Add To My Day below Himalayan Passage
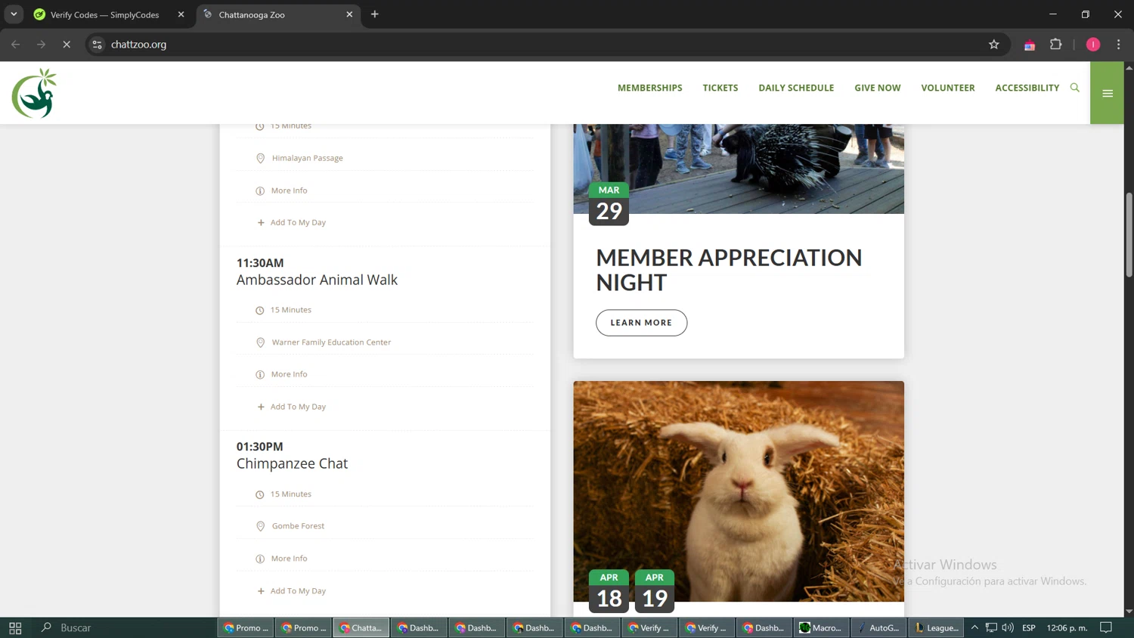Viewport: 1134px width, 638px height. point(298,222)
